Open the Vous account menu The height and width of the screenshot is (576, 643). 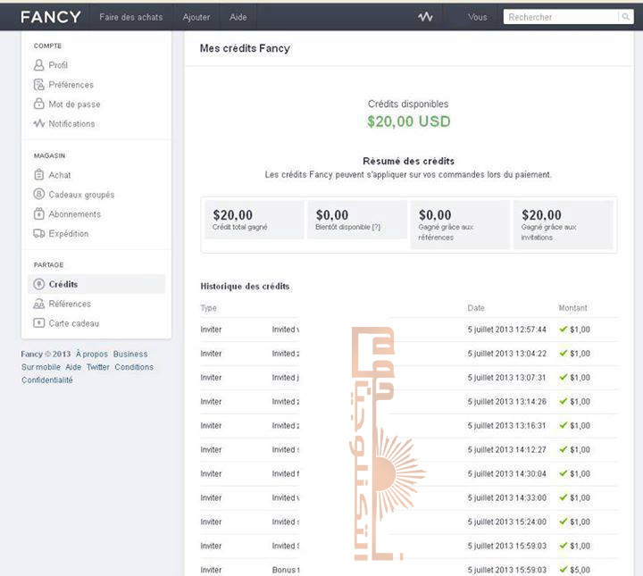(477, 17)
